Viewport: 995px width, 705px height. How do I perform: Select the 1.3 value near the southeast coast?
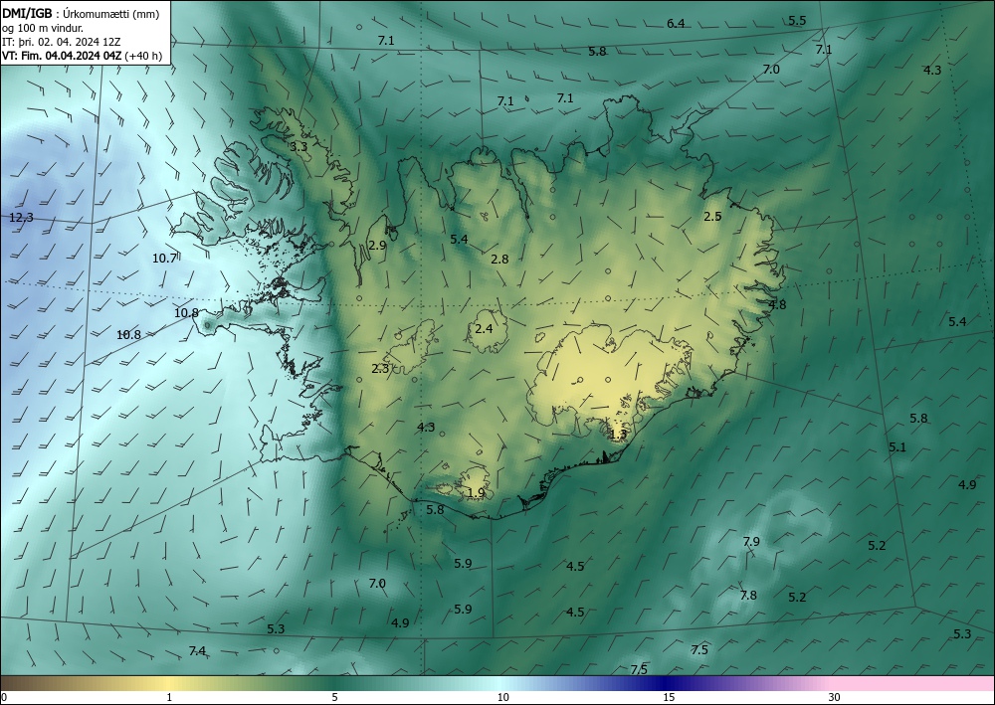(x=618, y=435)
